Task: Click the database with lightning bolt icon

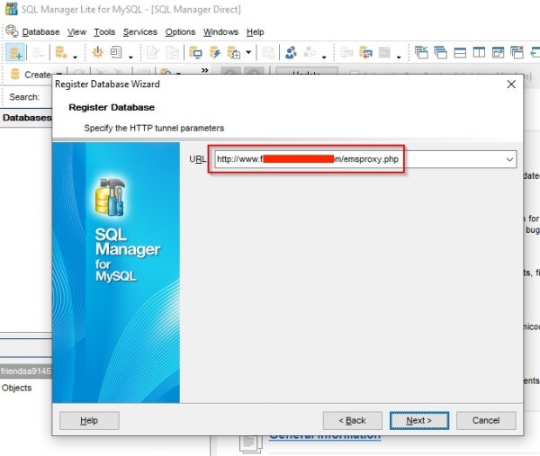Action: point(215,53)
